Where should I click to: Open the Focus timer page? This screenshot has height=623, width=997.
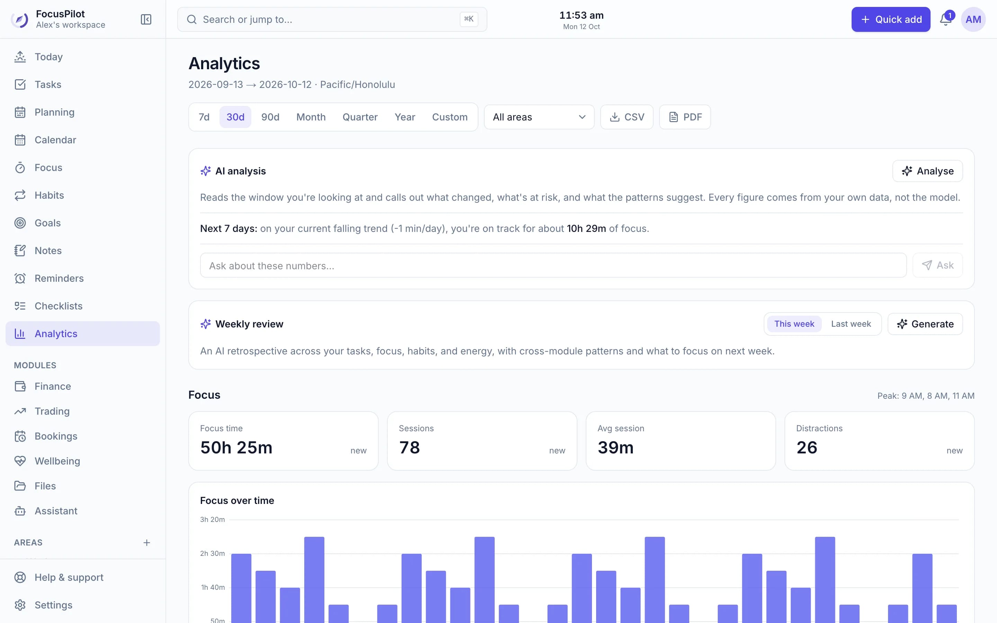tap(83, 168)
